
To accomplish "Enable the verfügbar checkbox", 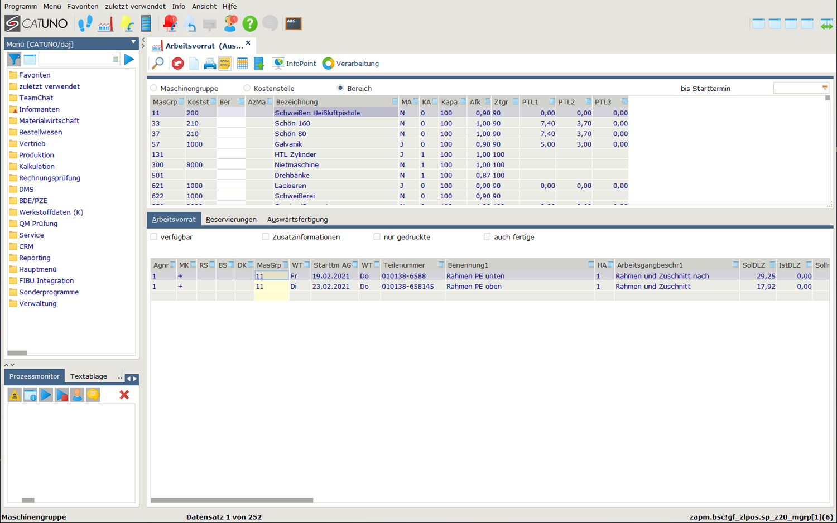I will [155, 237].
